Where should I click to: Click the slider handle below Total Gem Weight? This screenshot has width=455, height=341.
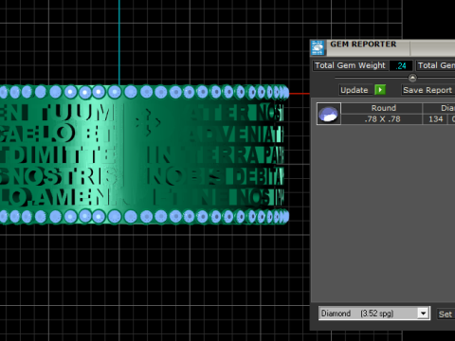point(412,78)
